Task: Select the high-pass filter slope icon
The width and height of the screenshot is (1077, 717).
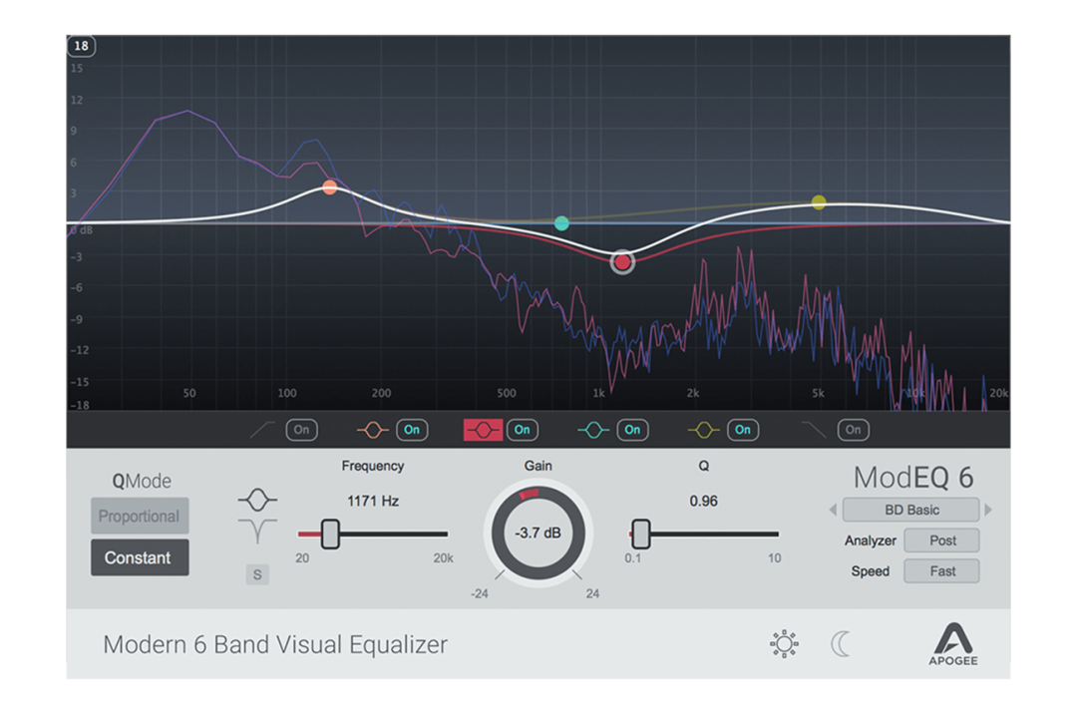Action: 263,430
